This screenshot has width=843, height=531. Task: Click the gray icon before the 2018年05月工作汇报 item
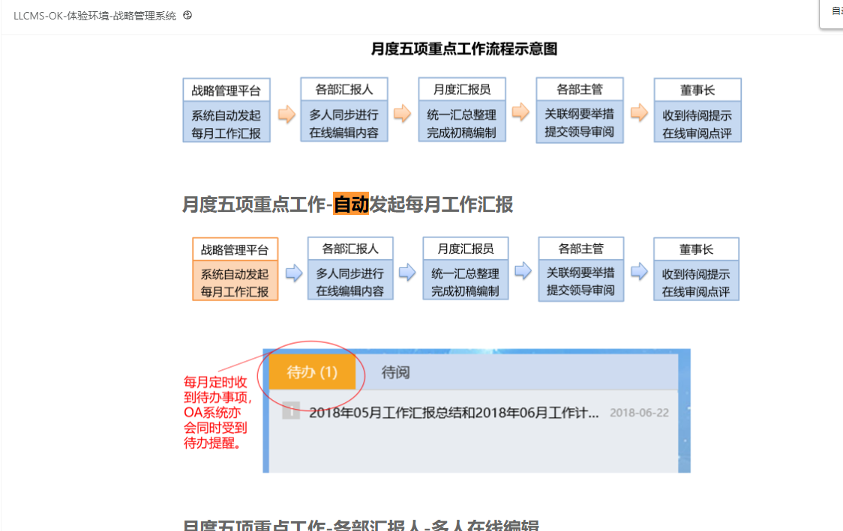tap(291, 410)
